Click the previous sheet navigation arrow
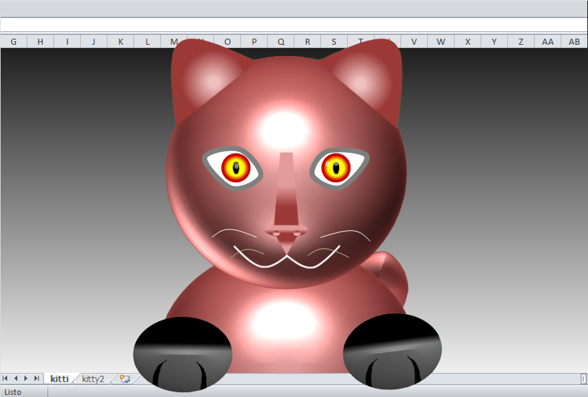The width and height of the screenshot is (588, 397). point(16,378)
